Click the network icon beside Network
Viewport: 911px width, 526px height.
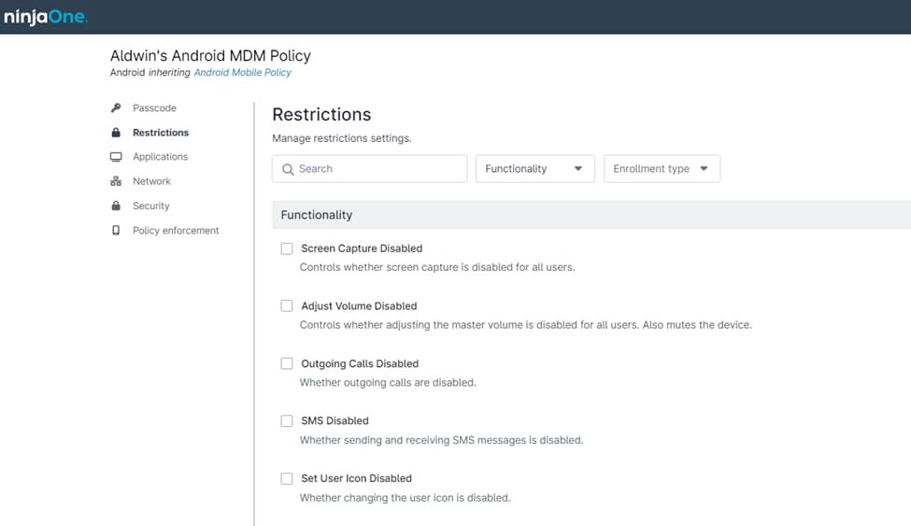tap(116, 181)
